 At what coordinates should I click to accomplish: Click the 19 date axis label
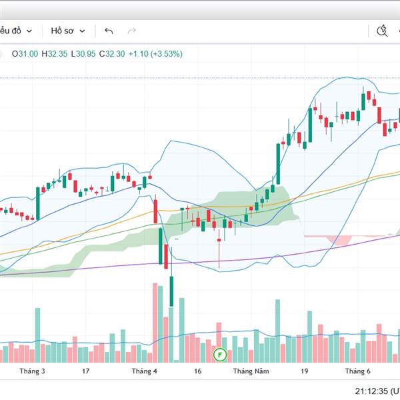click(305, 371)
